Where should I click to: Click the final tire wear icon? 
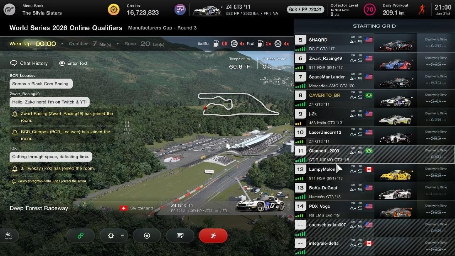tap(278, 44)
